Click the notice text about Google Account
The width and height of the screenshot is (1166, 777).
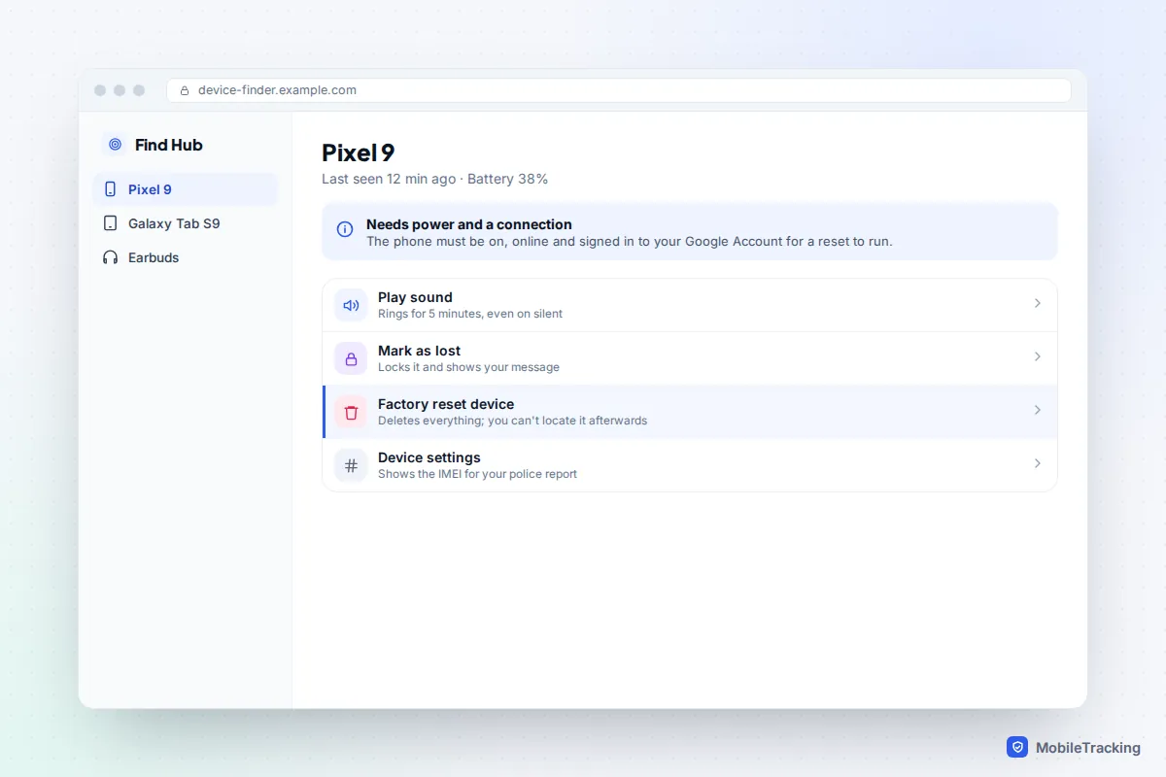(629, 241)
